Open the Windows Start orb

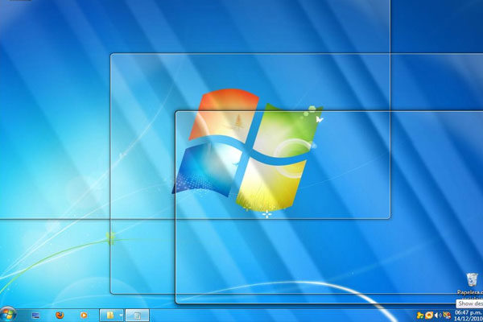click(x=8, y=314)
